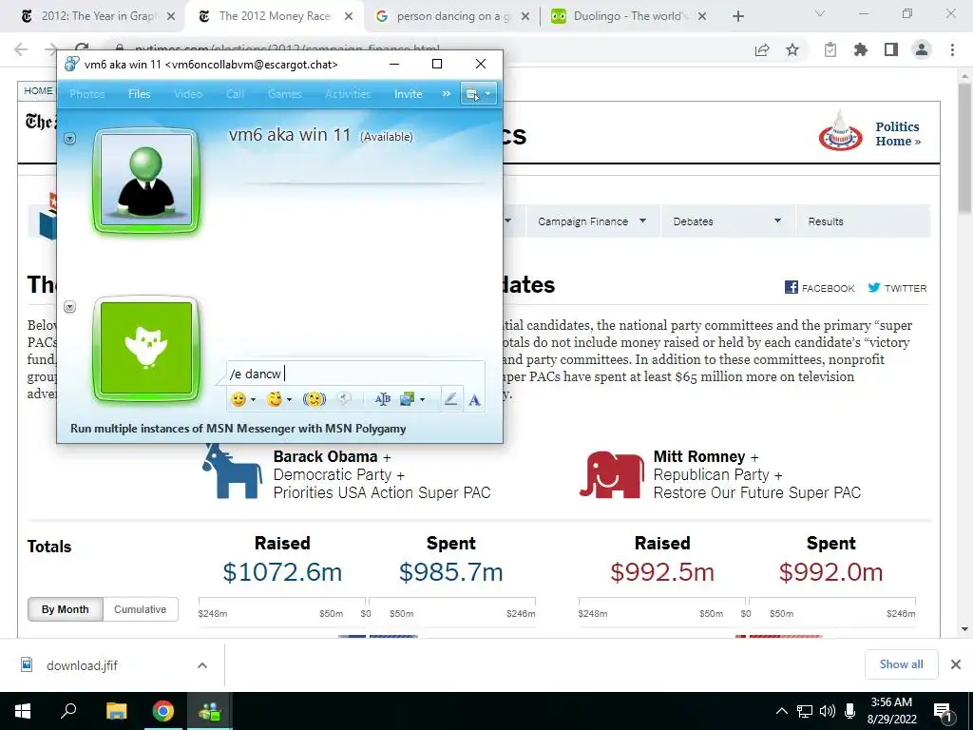Open MSN Messenger taskbar icon

[210, 711]
